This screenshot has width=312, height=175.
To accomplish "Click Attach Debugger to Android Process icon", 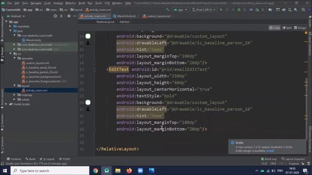I will (x=257, y=10).
